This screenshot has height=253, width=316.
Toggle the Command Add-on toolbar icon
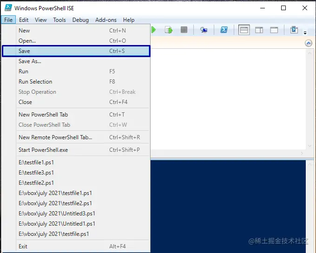(x=294, y=30)
